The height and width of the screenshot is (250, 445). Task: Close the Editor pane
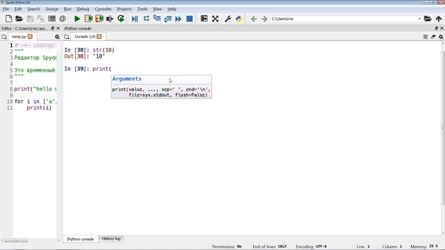click(x=58, y=28)
